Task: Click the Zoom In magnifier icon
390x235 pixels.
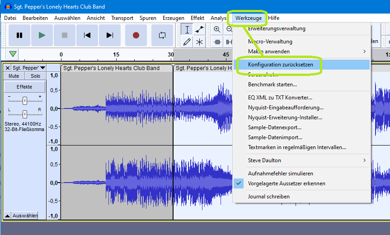Action: point(217,29)
